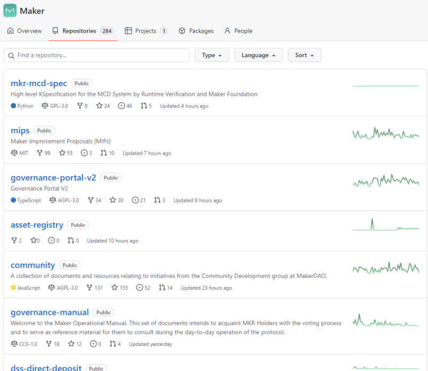
Task: Open the People tab
Action: coord(238,31)
